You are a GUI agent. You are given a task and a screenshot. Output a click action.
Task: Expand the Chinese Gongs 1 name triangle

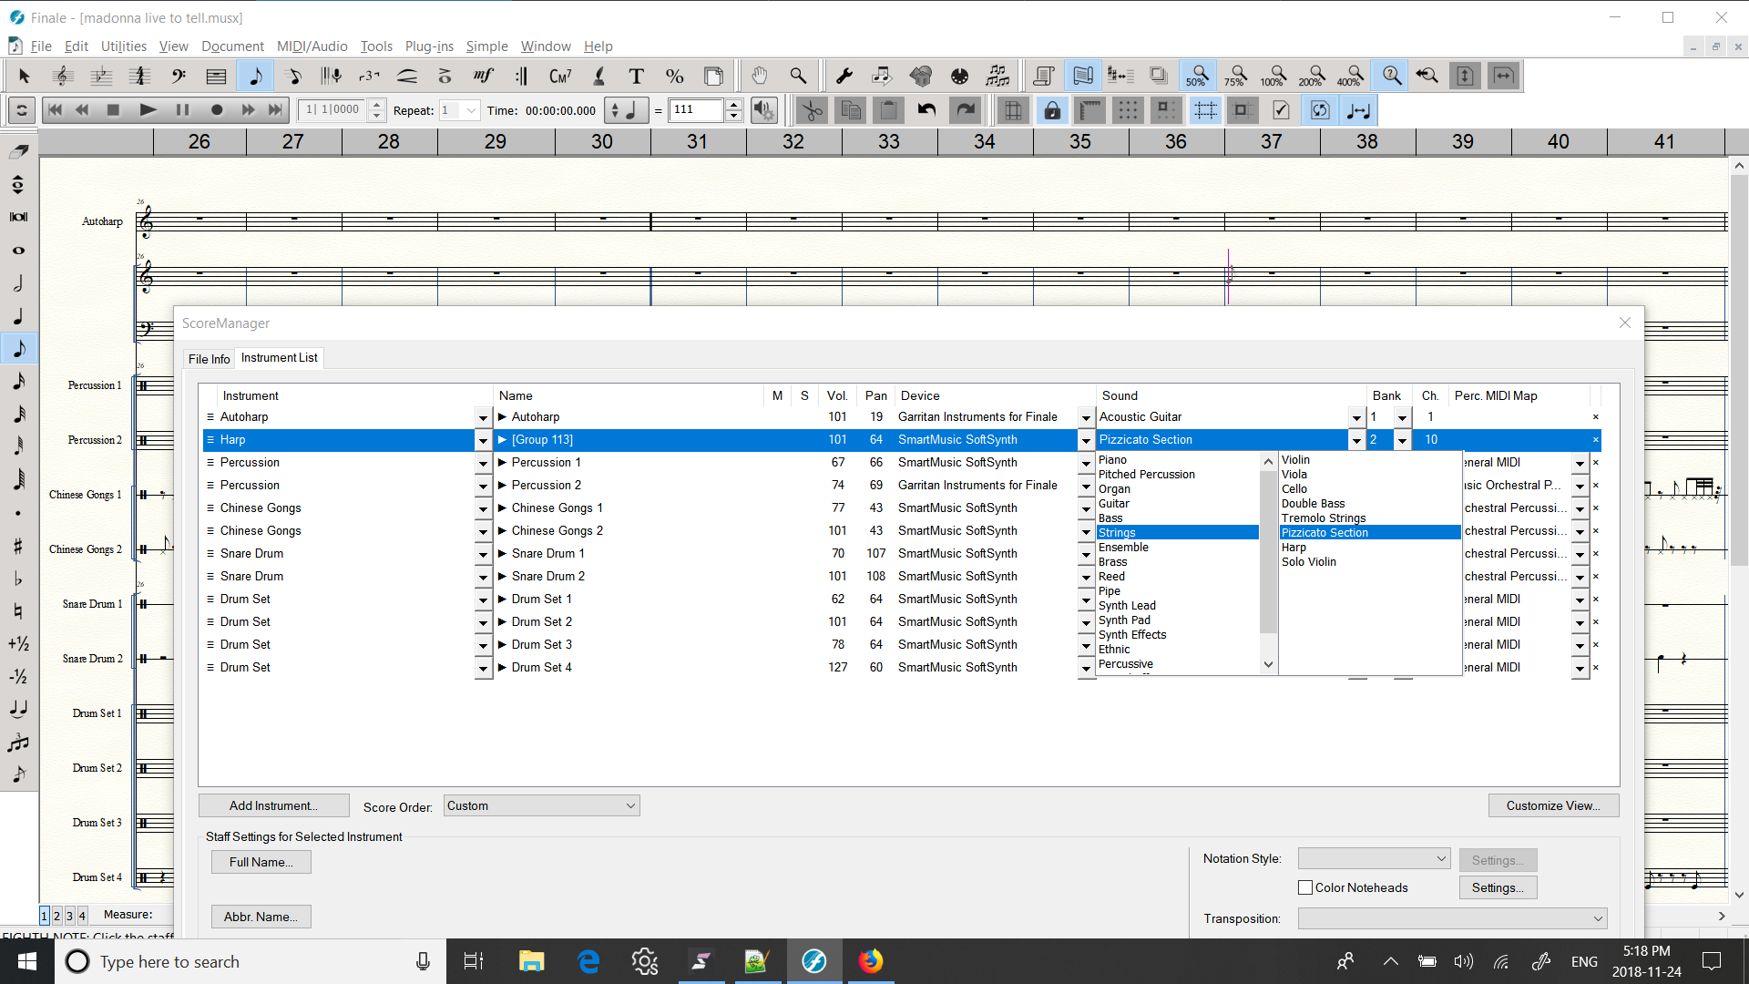pos(502,508)
